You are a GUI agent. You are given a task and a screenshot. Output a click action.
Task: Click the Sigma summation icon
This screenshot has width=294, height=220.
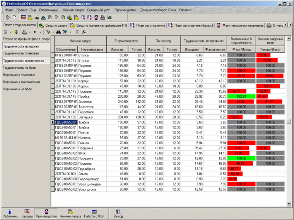point(77,32)
